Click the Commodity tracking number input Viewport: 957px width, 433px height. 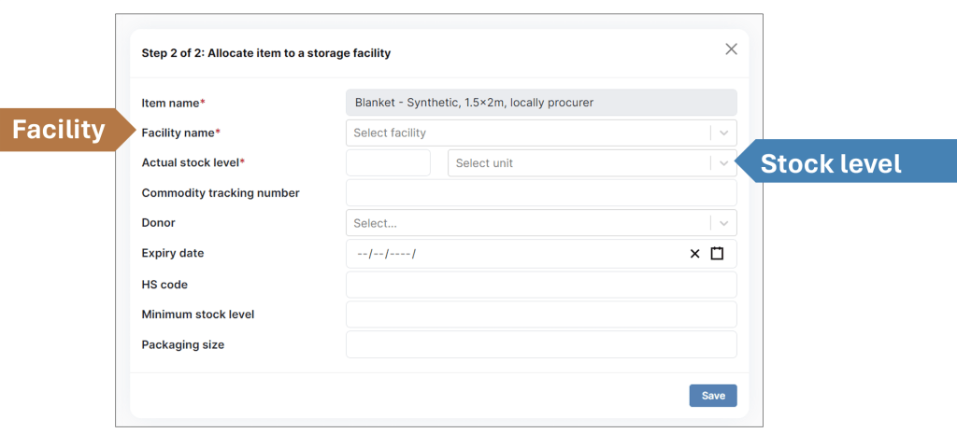click(x=541, y=193)
